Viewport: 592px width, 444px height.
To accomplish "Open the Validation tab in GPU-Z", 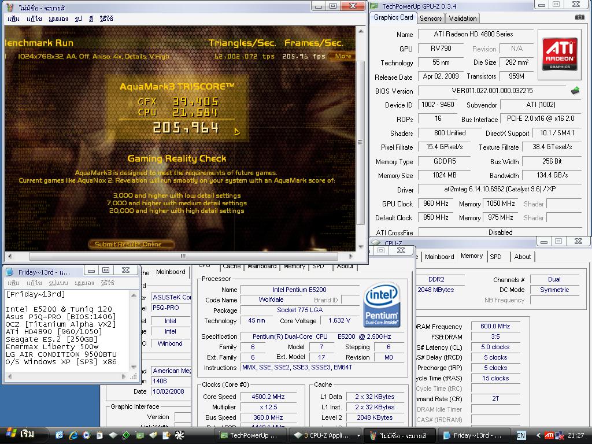I will point(462,18).
